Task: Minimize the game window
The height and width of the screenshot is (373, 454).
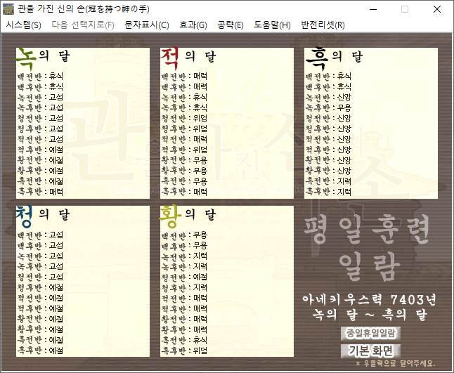Action: (373, 9)
